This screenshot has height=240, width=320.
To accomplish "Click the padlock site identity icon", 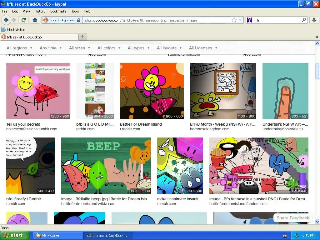I will [x=78, y=20].
